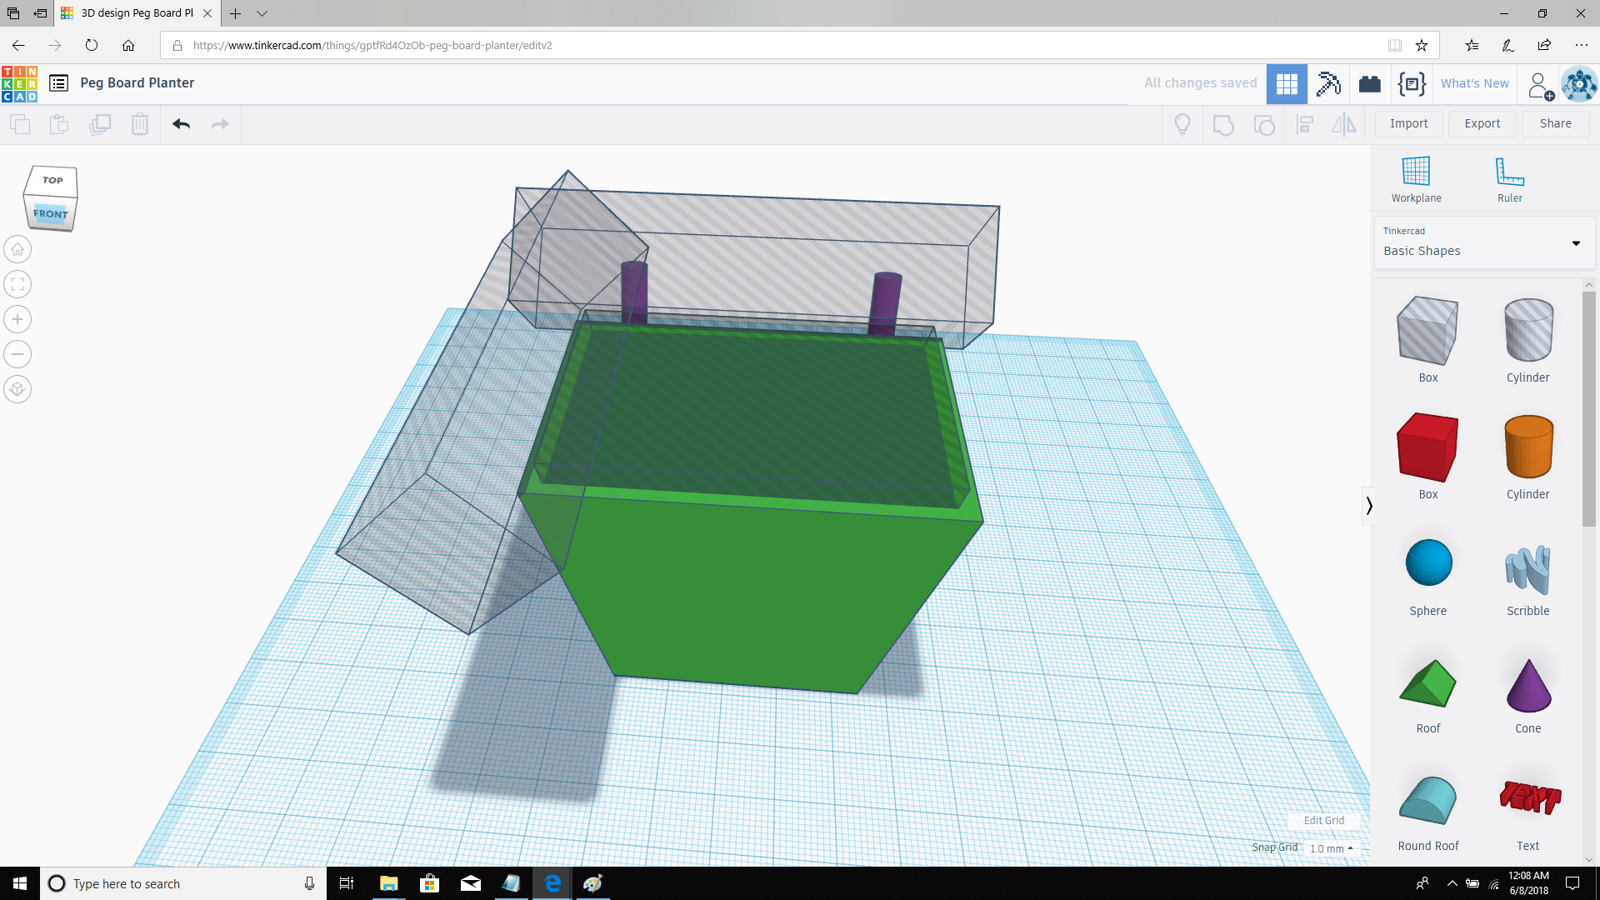Open the Tinkercad designs menu icon

pos(58,83)
